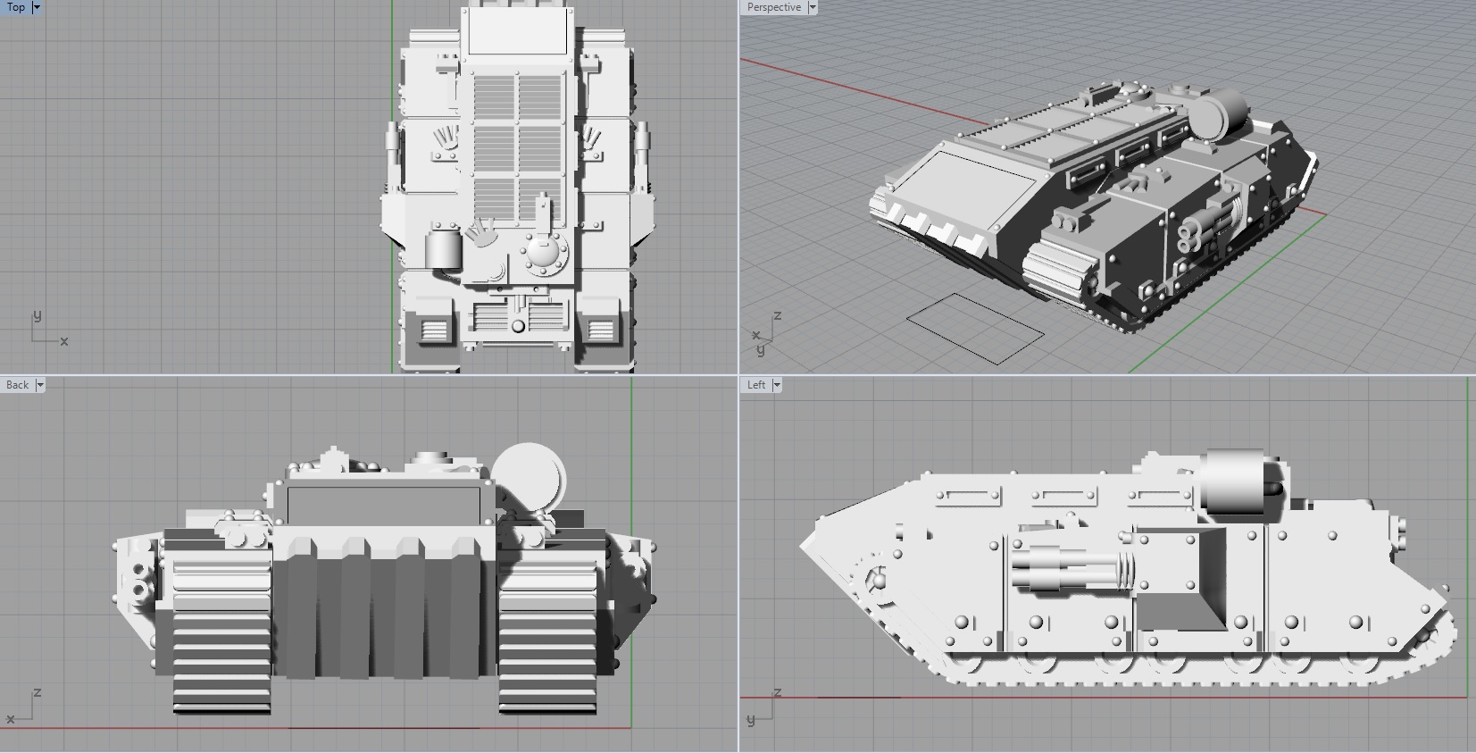Click the world axes icon in Left viewport
Image resolution: width=1476 pixels, height=753 pixels.
(763, 707)
